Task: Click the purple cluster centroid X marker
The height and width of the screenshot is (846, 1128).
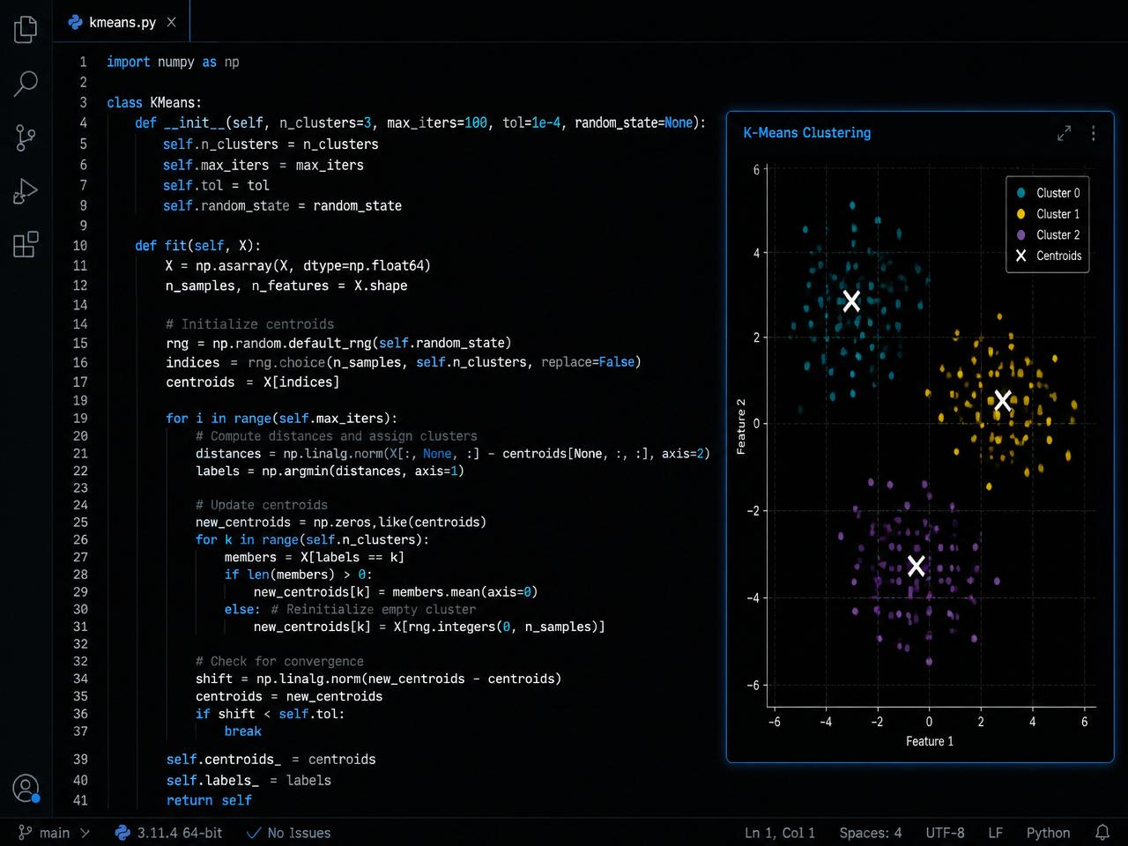Action: [916, 566]
